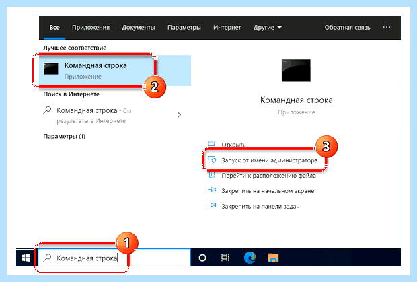Click the Командная строка title in preview pane
The width and height of the screenshot is (417, 282).
296,100
